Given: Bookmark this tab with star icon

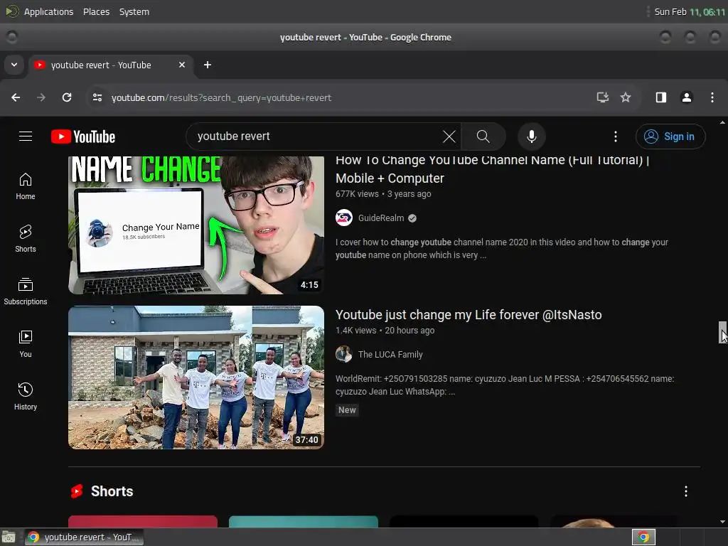Looking at the screenshot, I should (626, 97).
